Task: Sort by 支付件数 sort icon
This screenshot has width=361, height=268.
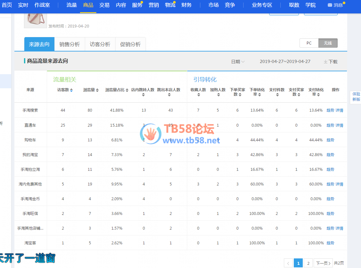Action: click(x=277, y=95)
